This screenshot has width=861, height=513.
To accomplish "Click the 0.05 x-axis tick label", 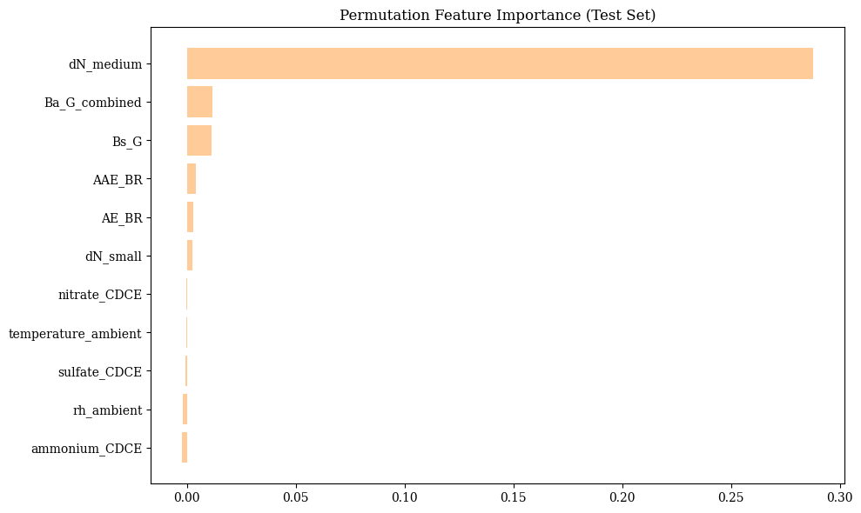I will (x=296, y=497).
